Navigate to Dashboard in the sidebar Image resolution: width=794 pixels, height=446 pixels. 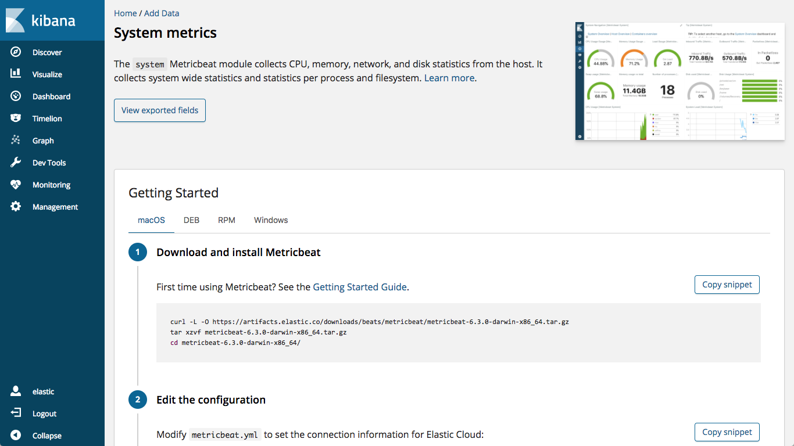(x=51, y=96)
